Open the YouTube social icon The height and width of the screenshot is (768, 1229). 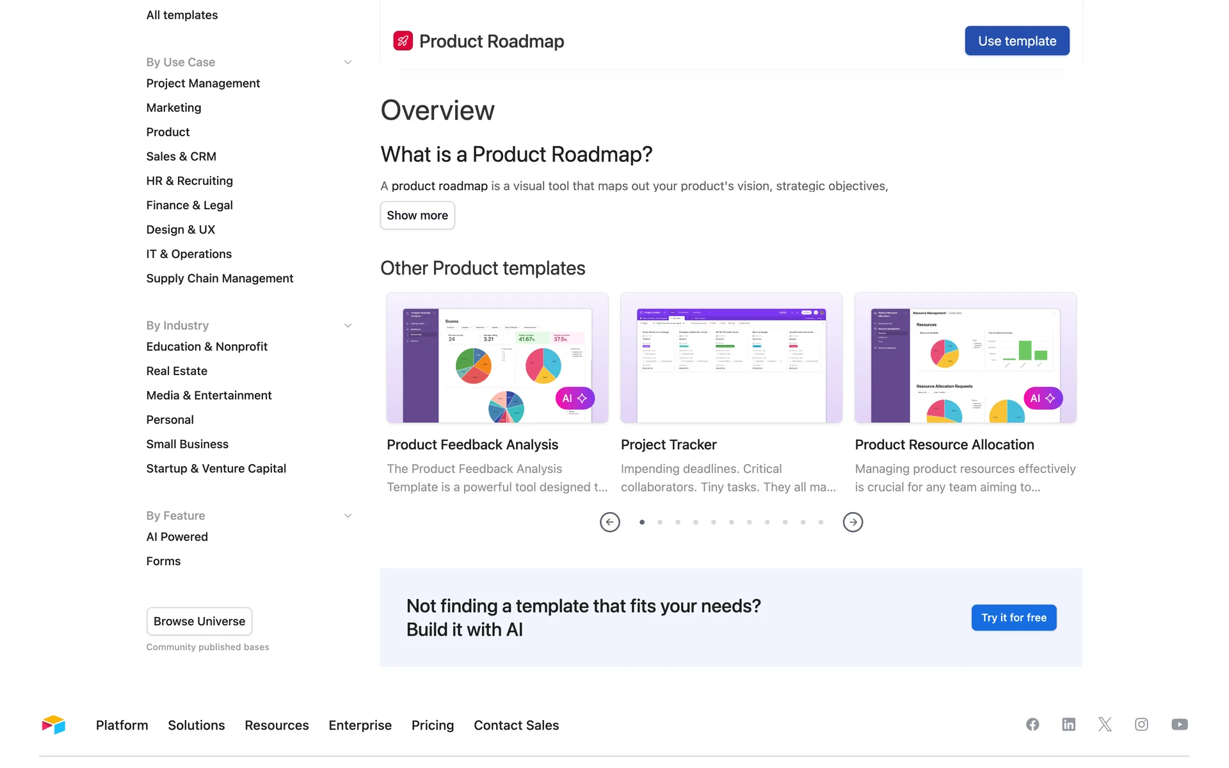(1179, 724)
